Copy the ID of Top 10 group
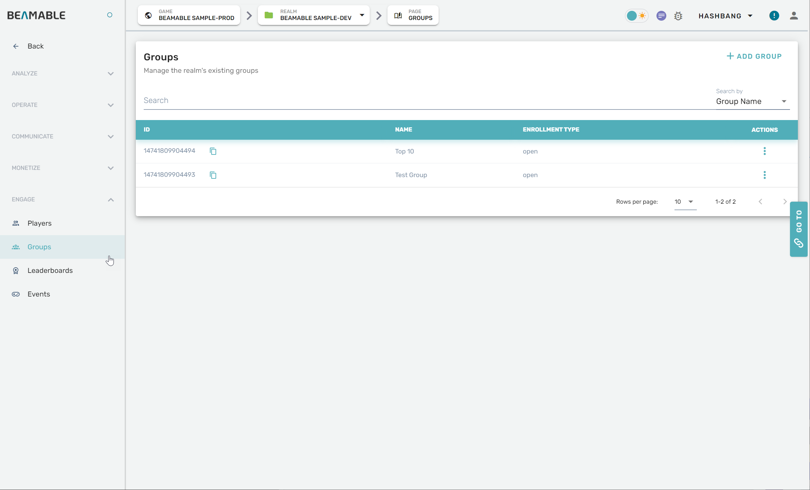The image size is (810, 490). [213, 151]
